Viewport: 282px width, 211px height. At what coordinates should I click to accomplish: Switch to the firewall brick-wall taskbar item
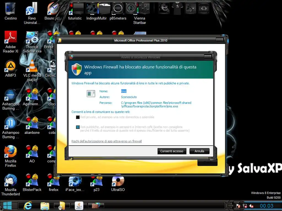tap(96, 206)
